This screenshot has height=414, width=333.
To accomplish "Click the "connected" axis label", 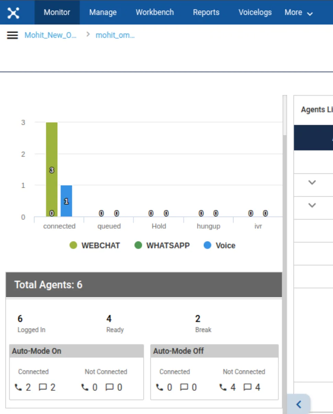I will click(59, 226).
